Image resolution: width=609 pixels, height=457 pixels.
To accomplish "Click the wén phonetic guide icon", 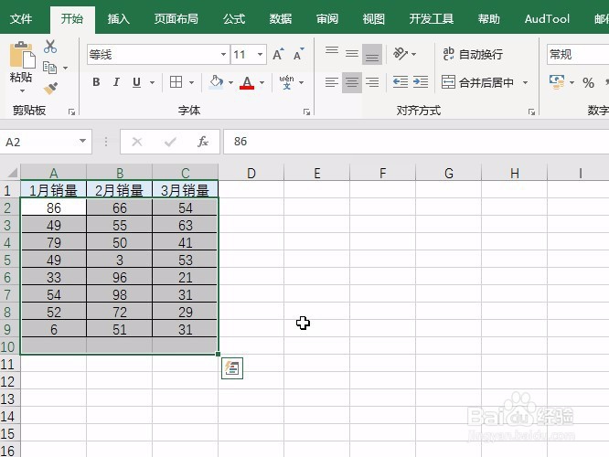I will [286, 82].
